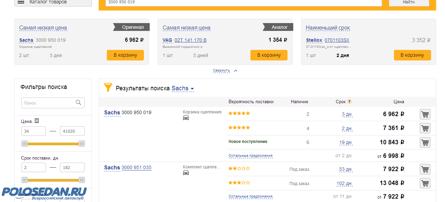Click maximum price field showing 41020
Screen dimensions: 445x202
click(72, 131)
